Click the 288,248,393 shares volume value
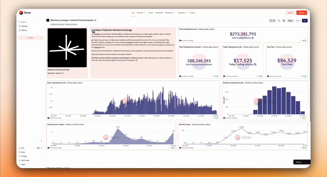This screenshot has width=327, height=177. (x=199, y=61)
